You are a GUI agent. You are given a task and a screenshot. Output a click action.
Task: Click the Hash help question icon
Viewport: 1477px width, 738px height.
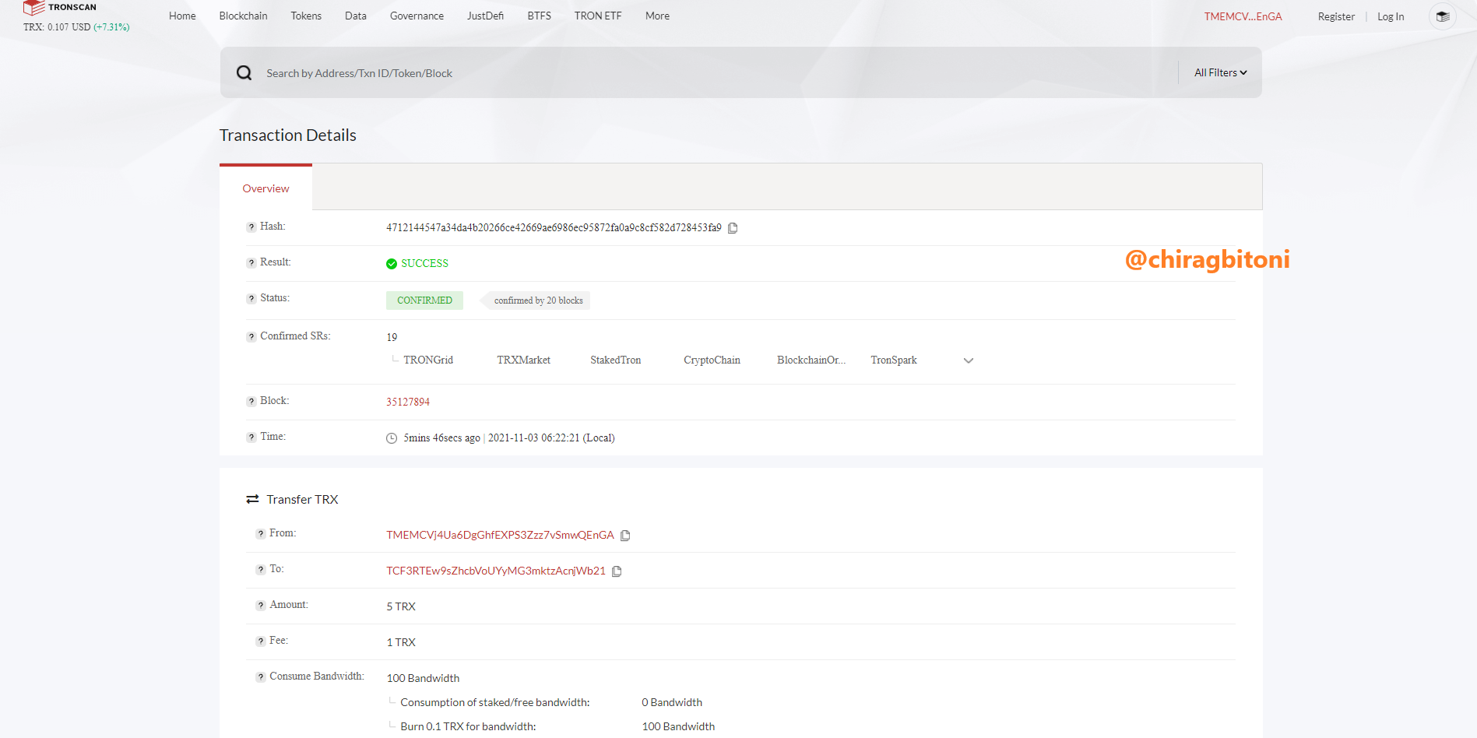click(251, 227)
